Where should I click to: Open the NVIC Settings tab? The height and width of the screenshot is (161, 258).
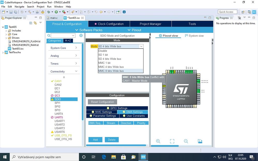[x=102, y=112]
